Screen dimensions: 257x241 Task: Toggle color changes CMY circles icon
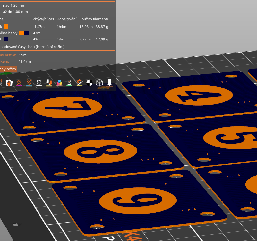[x=59, y=83]
